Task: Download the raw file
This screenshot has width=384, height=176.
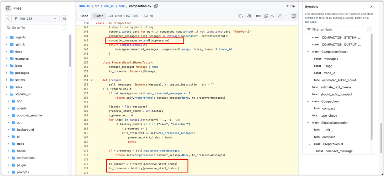Action: 272,16
